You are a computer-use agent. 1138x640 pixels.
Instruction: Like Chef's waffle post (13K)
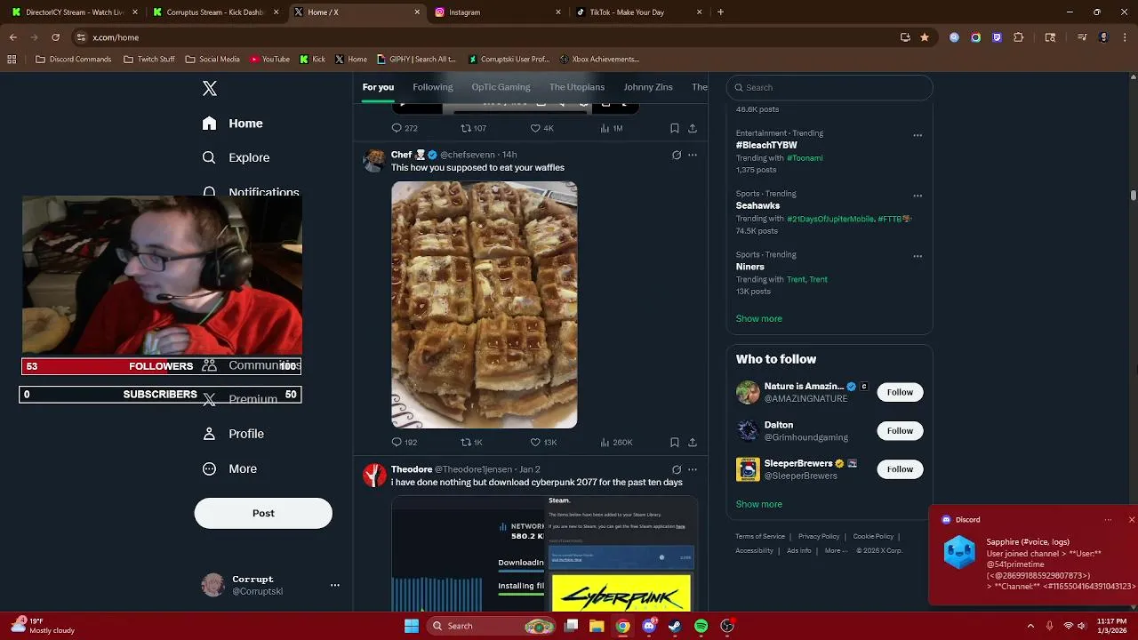(x=543, y=442)
